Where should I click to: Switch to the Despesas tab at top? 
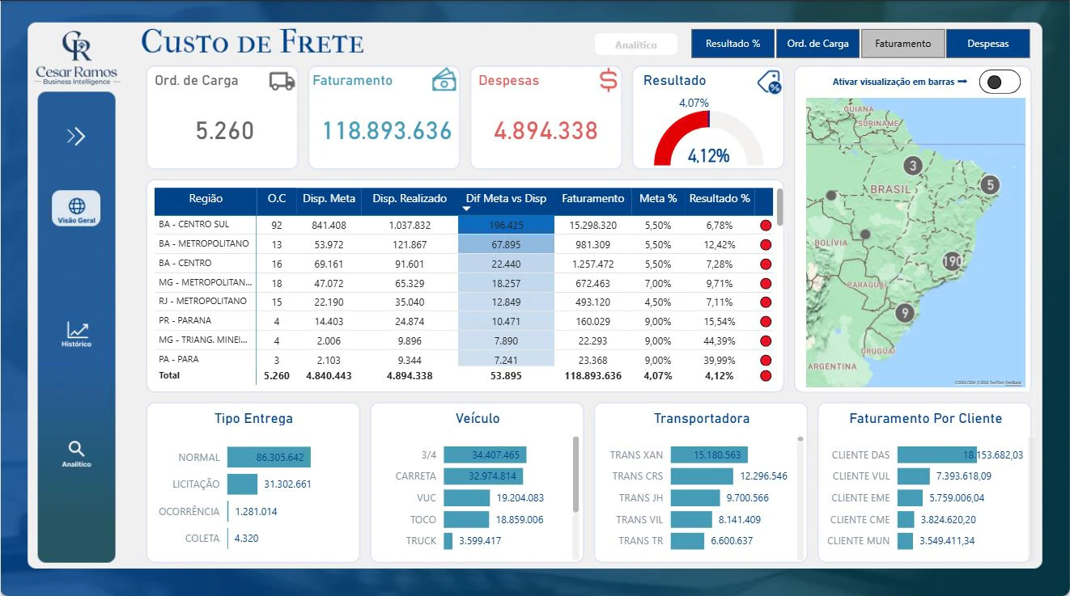click(987, 44)
